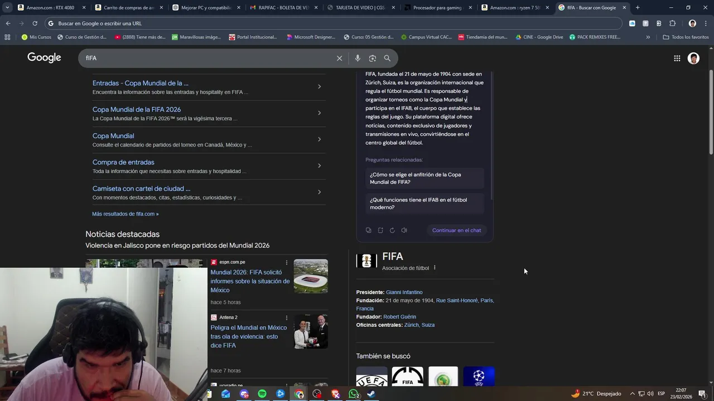Screen dimensions: 714x401
Task: Ask about IFAB functions in football
Action: pyautogui.click(x=425, y=203)
